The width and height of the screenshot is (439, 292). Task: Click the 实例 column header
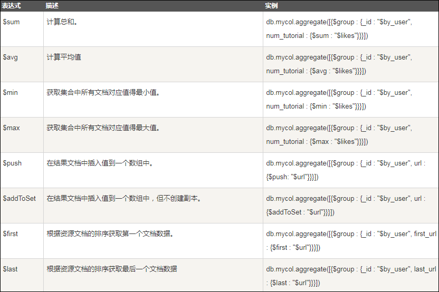tap(271, 6)
